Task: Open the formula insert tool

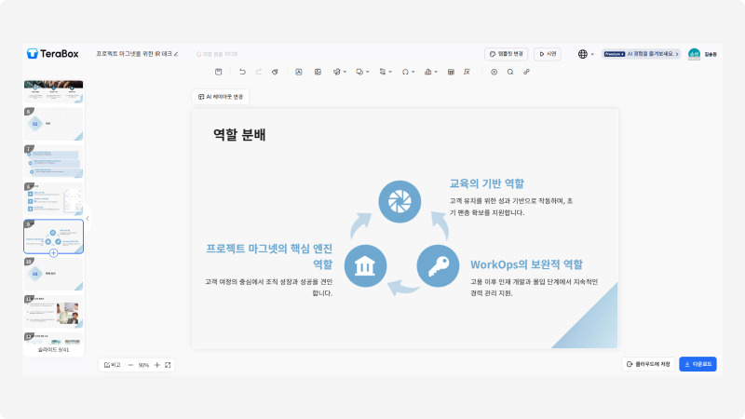Action: coord(467,72)
